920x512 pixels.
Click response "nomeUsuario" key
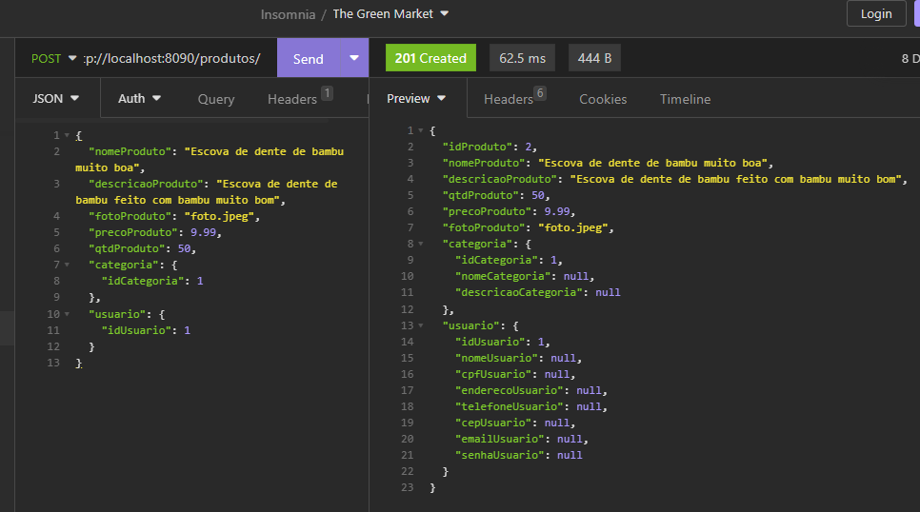(x=496, y=358)
